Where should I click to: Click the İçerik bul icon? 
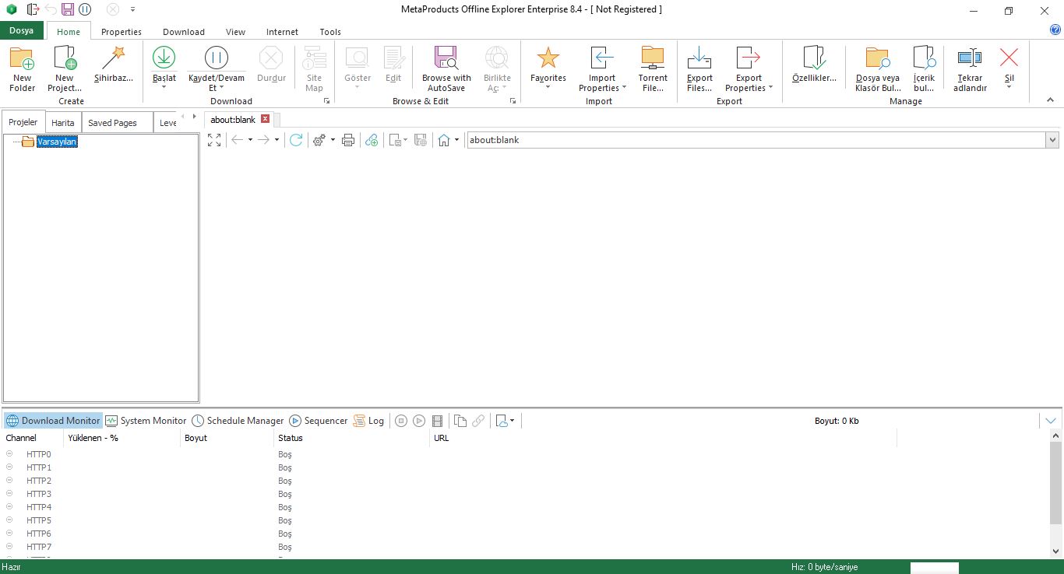[x=924, y=58]
